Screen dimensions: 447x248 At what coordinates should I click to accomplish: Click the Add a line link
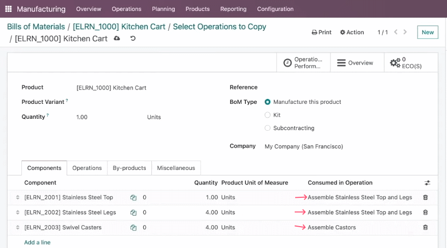pos(37,243)
